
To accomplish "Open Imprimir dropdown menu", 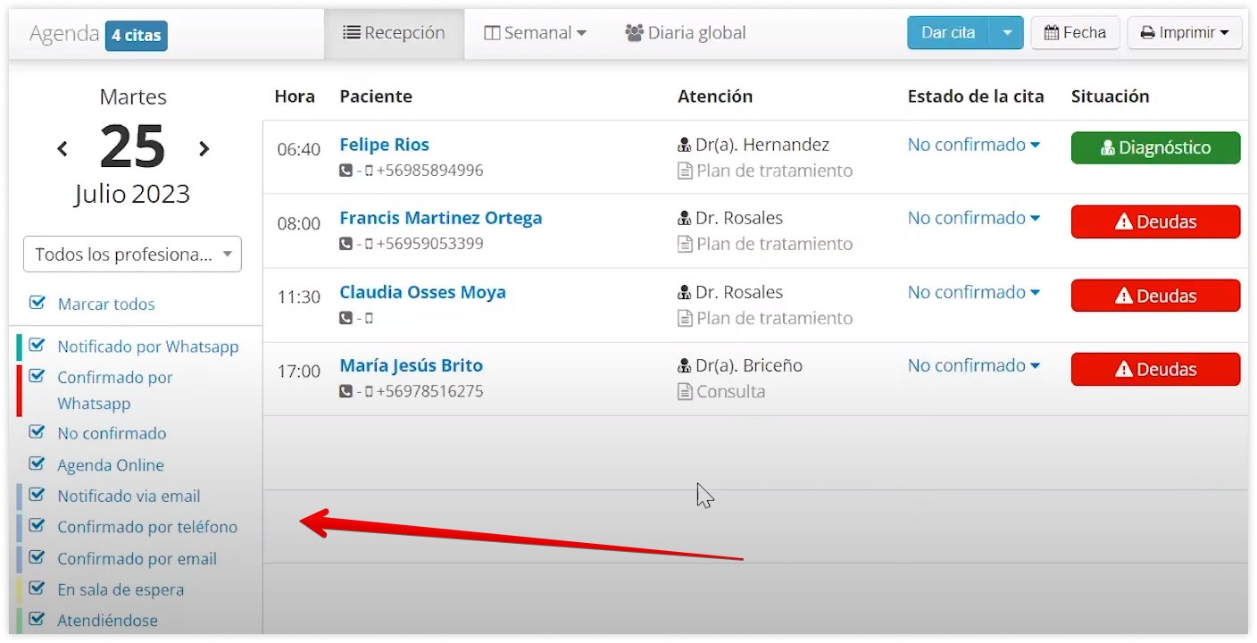I will (1185, 33).
